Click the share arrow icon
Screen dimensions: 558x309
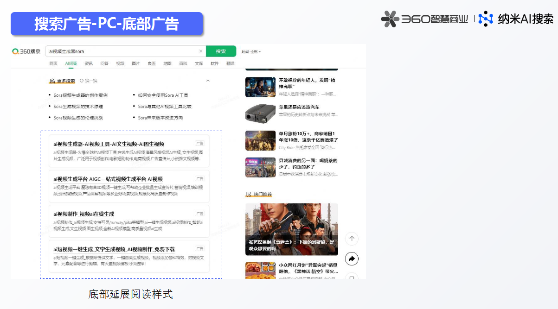click(352, 259)
